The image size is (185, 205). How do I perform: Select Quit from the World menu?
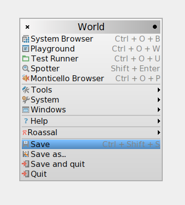pyautogui.click(x=91, y=174)
